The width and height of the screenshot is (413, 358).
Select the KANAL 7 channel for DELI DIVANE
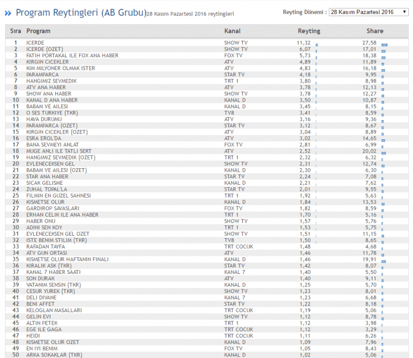click(x=235, y=298)
